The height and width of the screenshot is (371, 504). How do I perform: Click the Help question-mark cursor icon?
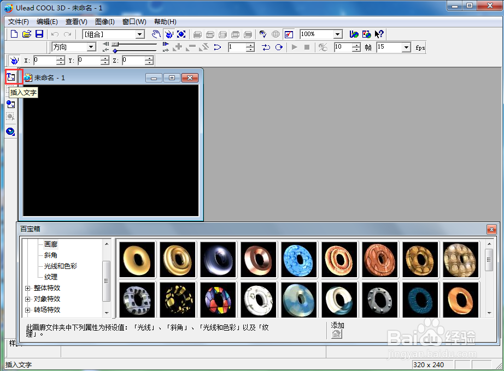(x=379, y=34)
